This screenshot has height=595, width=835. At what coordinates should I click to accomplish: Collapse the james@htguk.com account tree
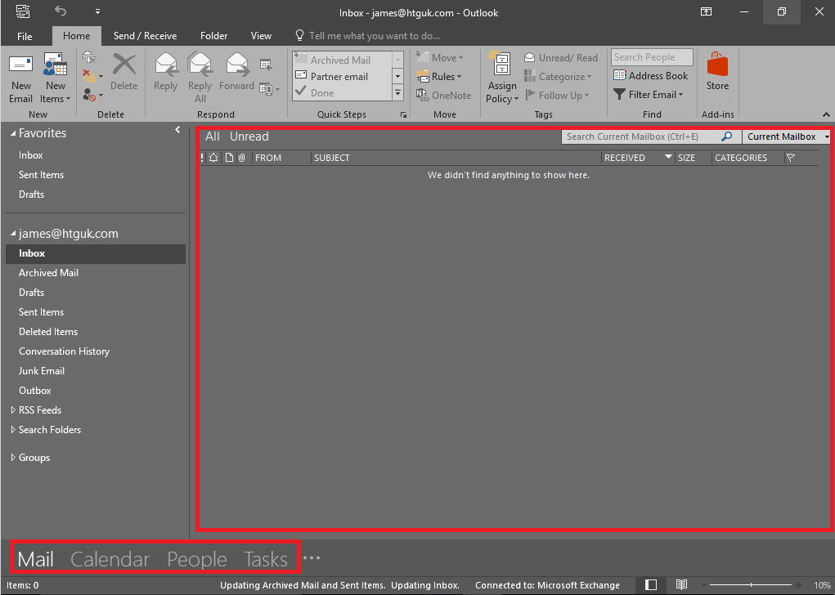pos(13,234)
